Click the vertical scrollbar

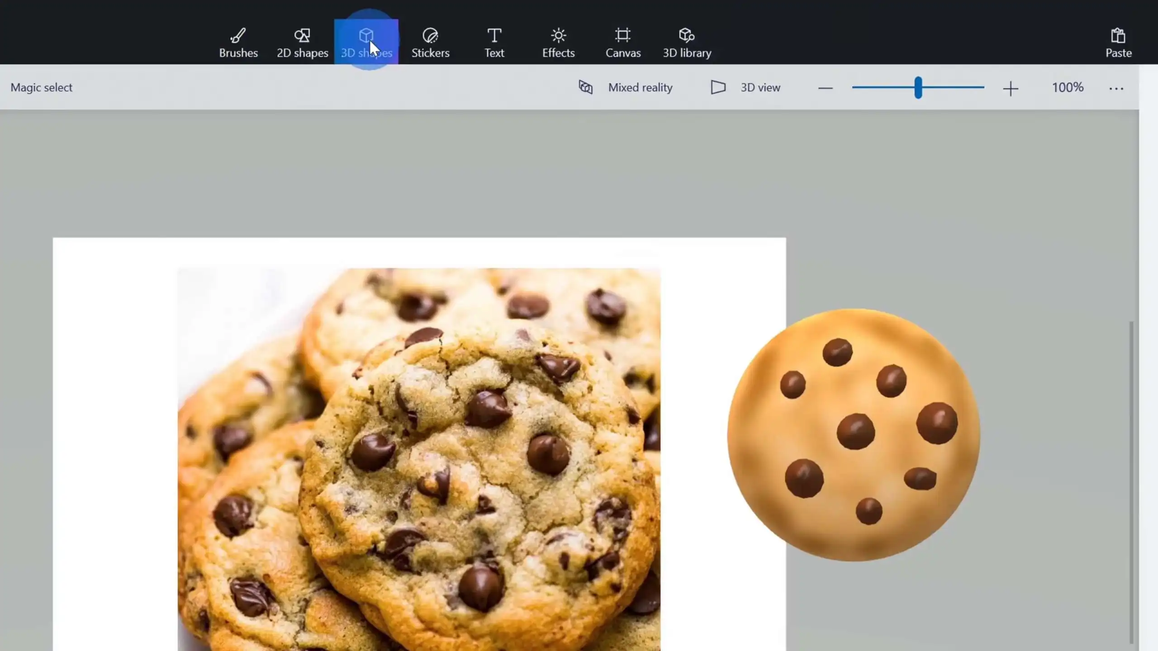(x=1131, y=481)
